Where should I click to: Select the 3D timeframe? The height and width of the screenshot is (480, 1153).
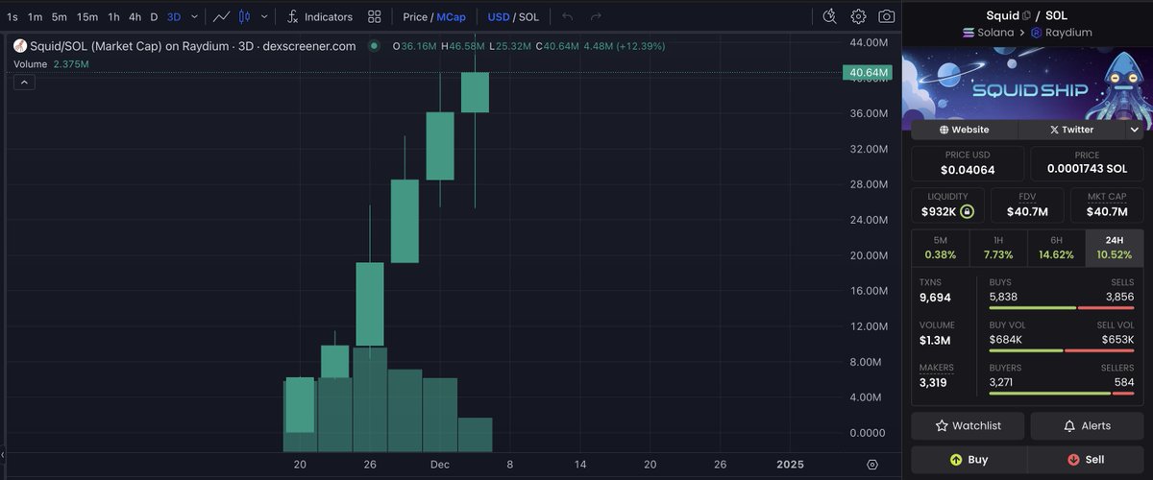[174, 17]
